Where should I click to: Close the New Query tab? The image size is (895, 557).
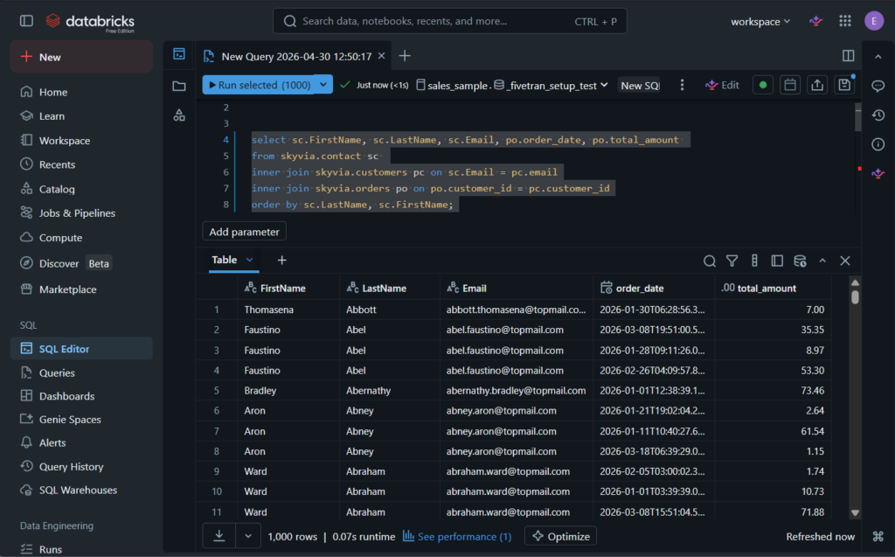[381, 55]
